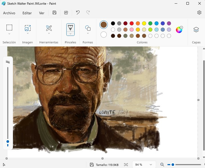This screenshot has height=168, width=205.
Task: Pick the bright red color swatch
Action: coord(132,23)
